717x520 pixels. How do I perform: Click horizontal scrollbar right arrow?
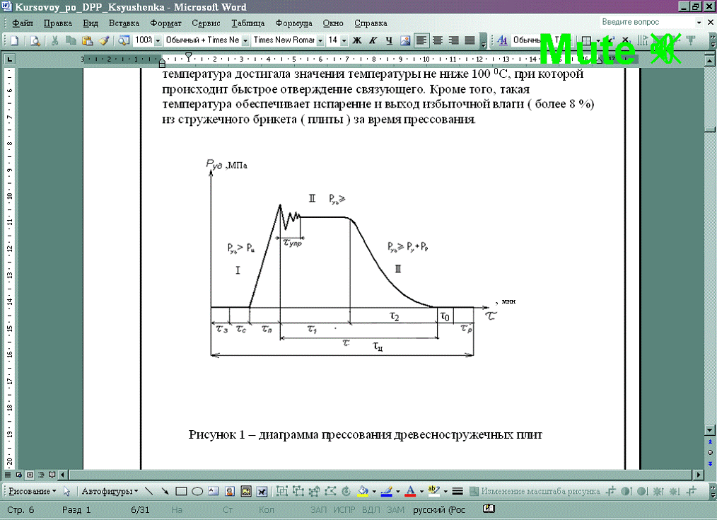pos(699,475)
